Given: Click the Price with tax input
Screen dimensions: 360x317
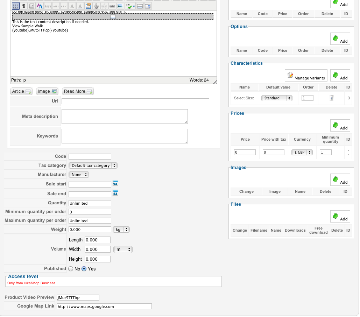Looking at the screenshot, I should [x=274, y=153].
